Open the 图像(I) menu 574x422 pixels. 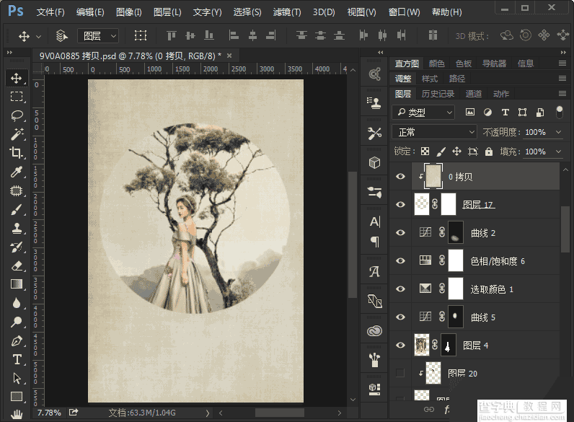pyautogui.click(x=129, y=12)
